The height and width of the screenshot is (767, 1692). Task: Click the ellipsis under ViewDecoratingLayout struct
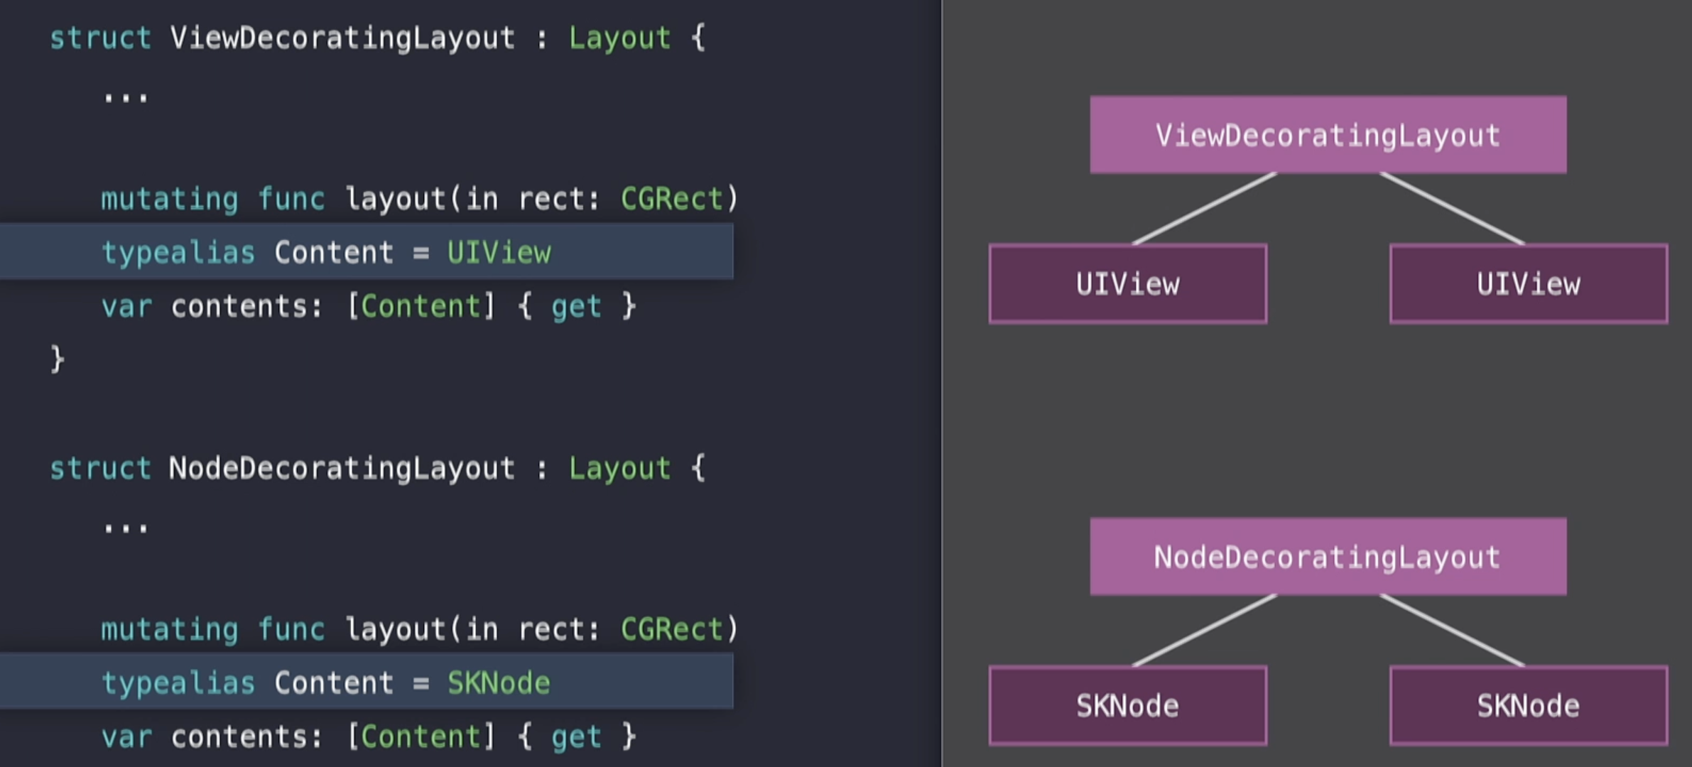126,97
